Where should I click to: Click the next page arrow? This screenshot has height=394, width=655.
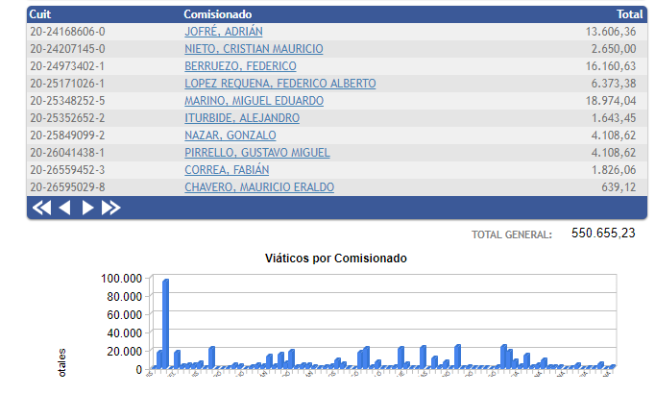pos(87,208)
